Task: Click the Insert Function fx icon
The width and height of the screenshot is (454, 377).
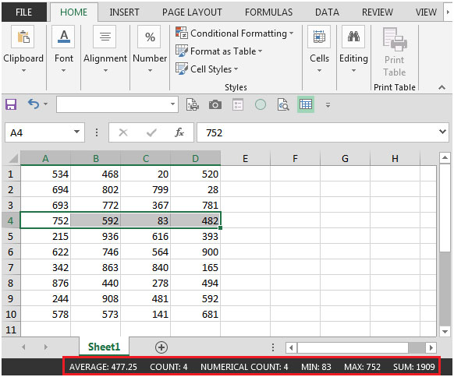Action: [179, 132]
